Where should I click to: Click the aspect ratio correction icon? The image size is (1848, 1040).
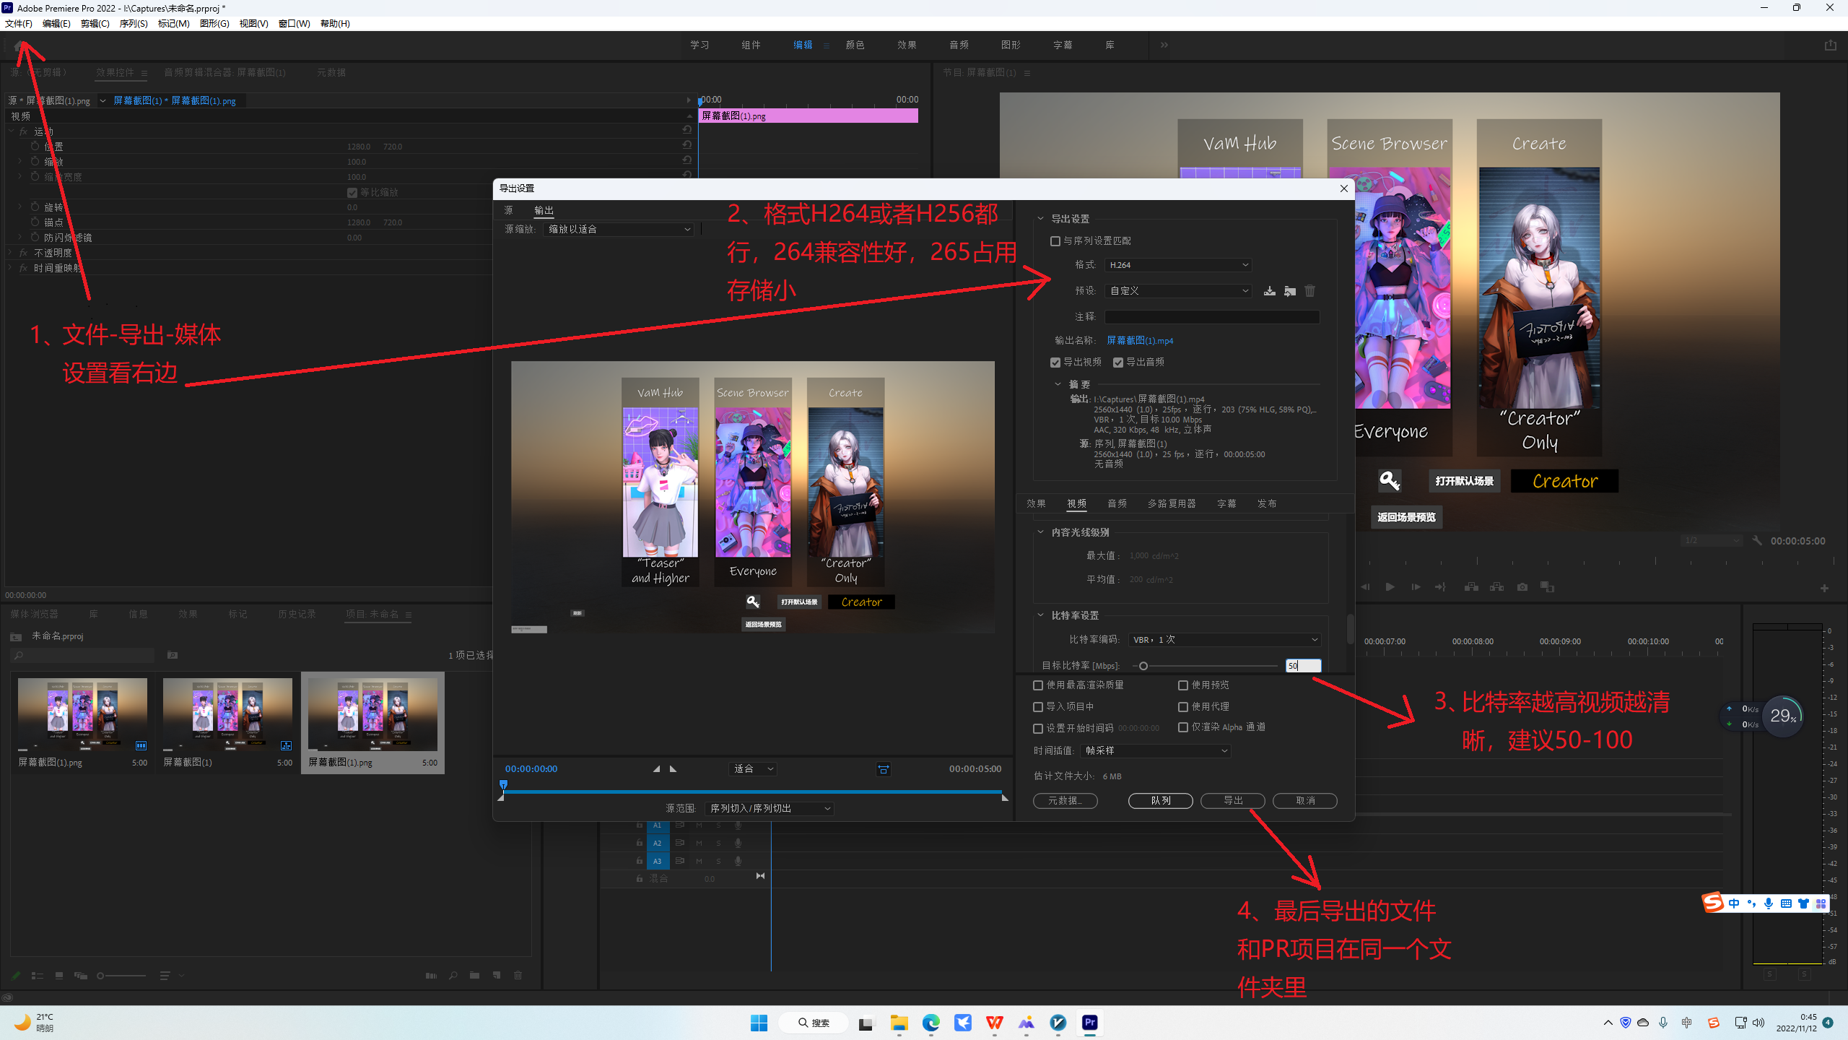(883, 769)
